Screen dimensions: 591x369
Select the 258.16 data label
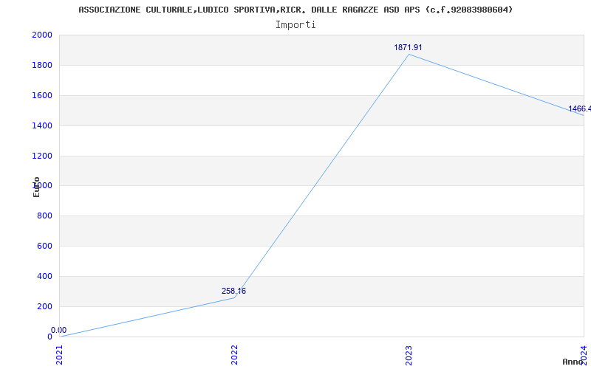(x=233, y=291)
